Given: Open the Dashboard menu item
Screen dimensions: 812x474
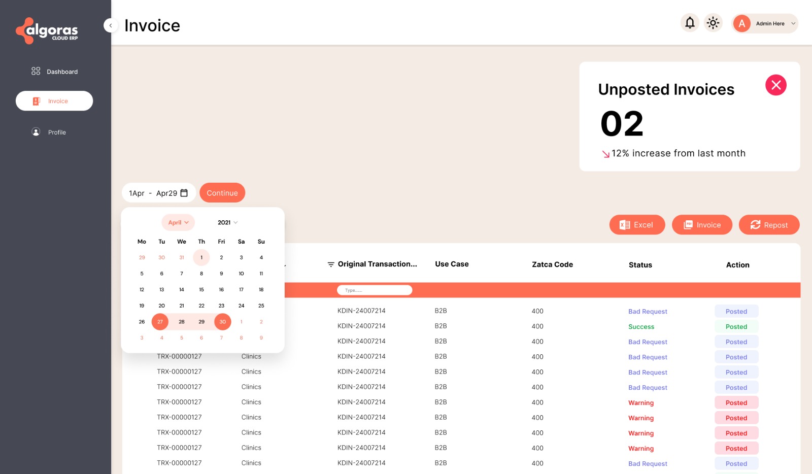Looking at the screenshot, I should click(x=54, y=72).
